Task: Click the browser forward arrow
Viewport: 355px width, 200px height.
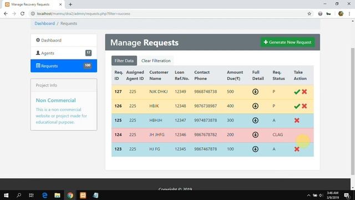Action: [14, 13]
